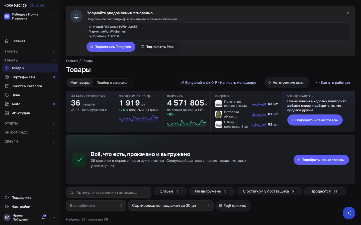Click Подключить Telegram button
The height and width of the screenshot is (225, 361).
pos(111,47)
